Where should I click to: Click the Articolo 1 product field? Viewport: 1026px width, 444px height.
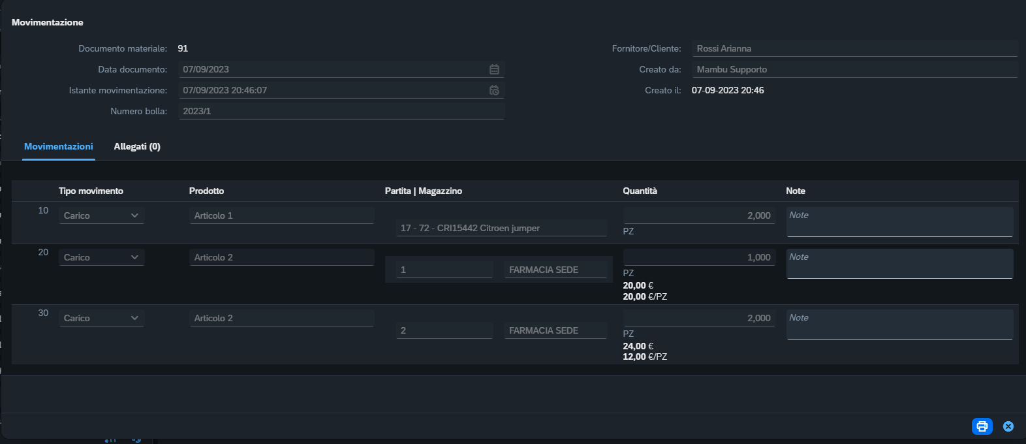[x=282, y=215]
